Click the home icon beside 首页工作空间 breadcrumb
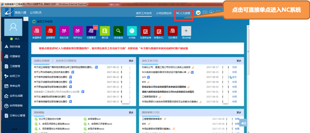 (34, 21)
